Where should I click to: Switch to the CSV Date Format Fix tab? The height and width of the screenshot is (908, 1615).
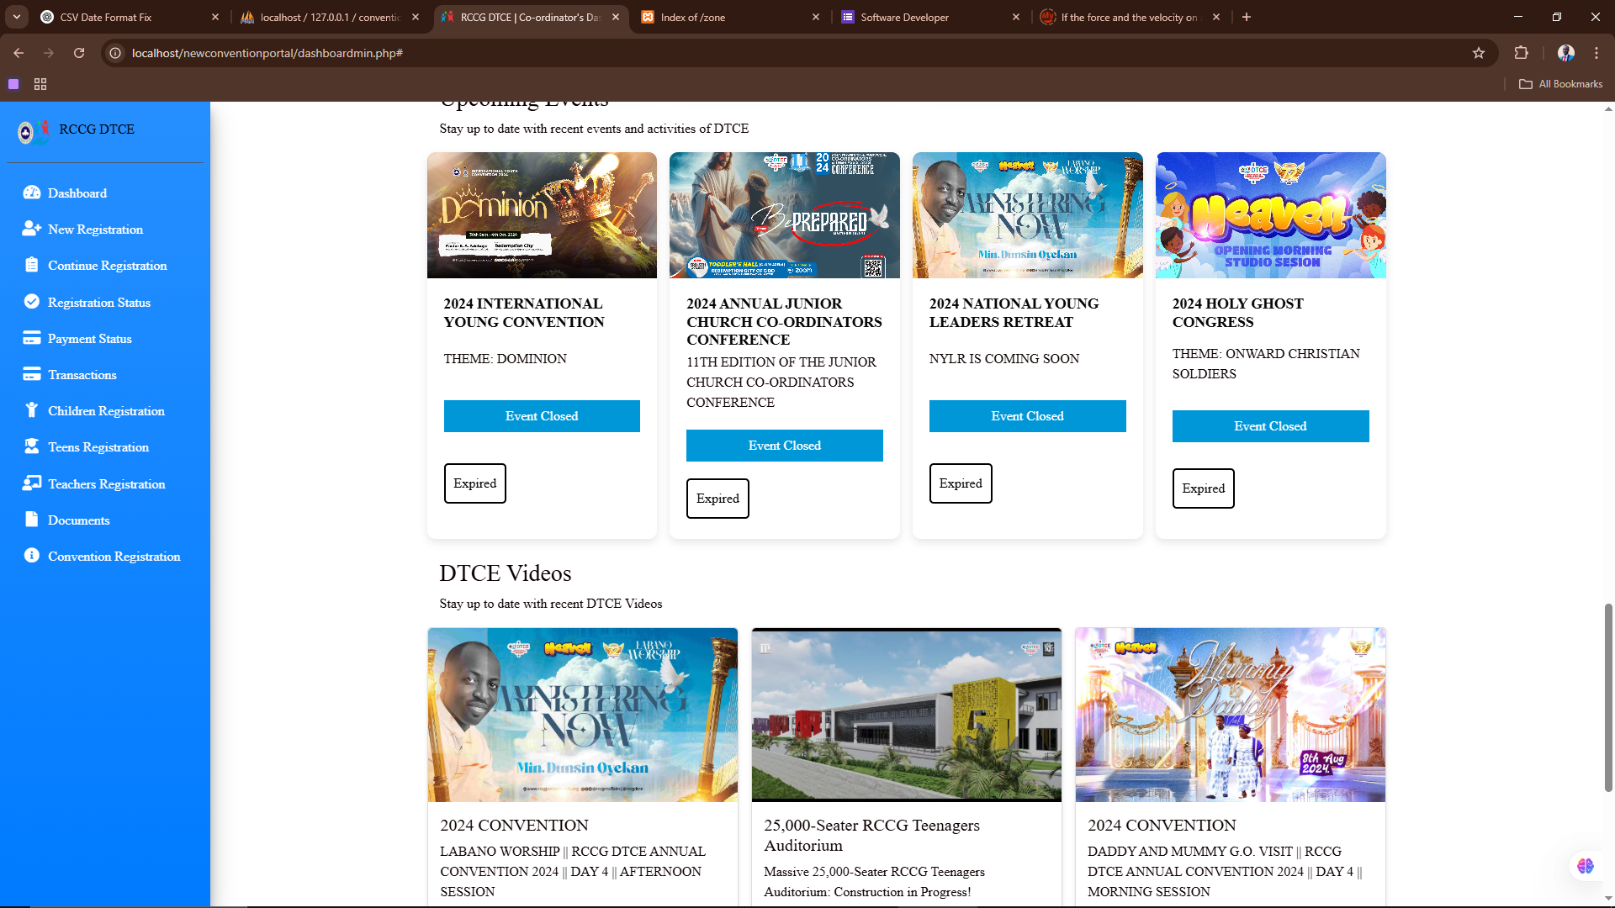[130, 17]
